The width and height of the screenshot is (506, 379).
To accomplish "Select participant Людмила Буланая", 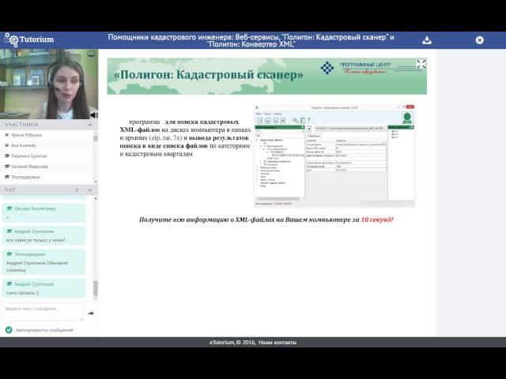I will tap(29, 156).
